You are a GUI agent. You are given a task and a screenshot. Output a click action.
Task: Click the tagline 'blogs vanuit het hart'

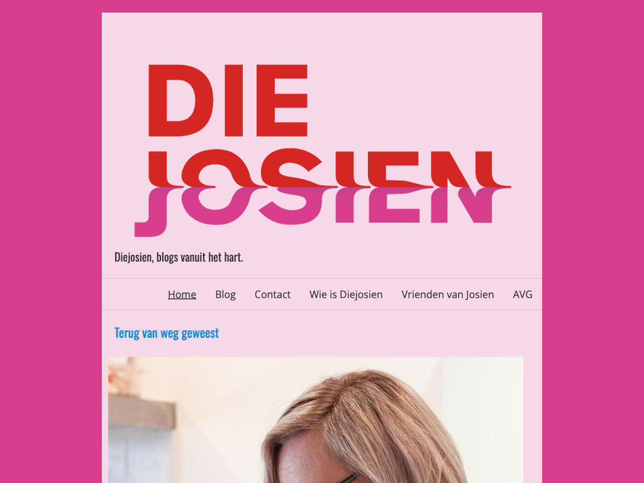point(200,257)
